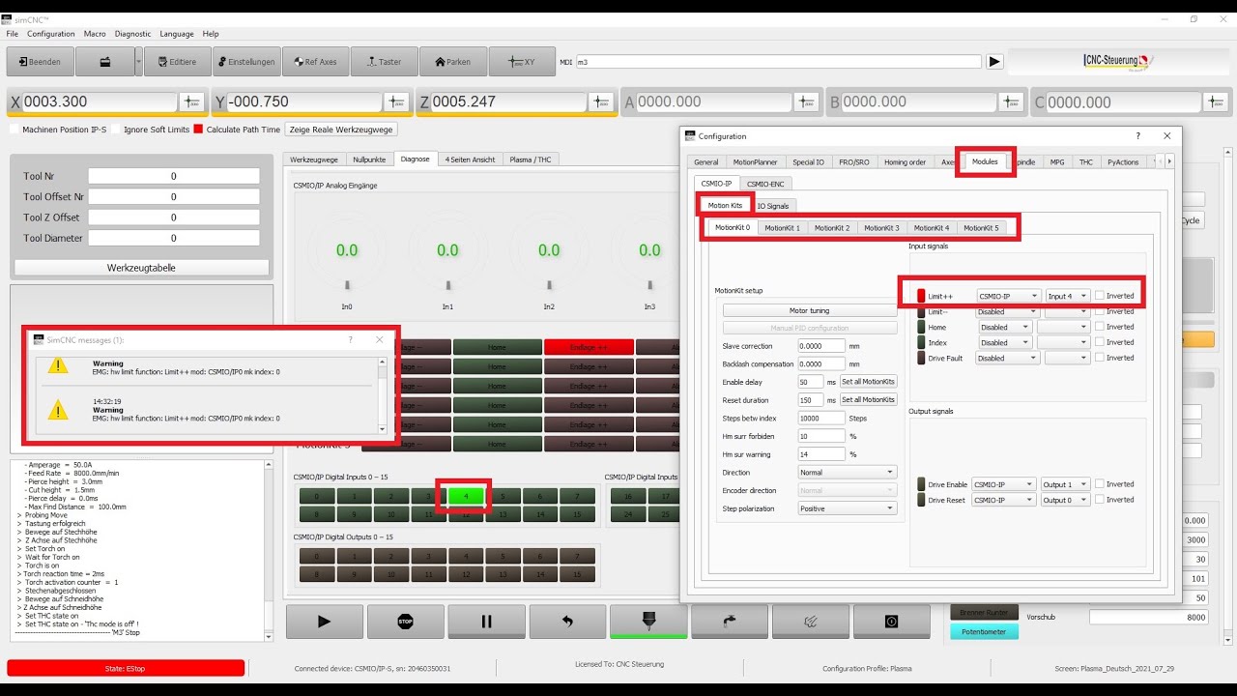
Task: Click the Slave correction value field
Action: click(821, 346)
